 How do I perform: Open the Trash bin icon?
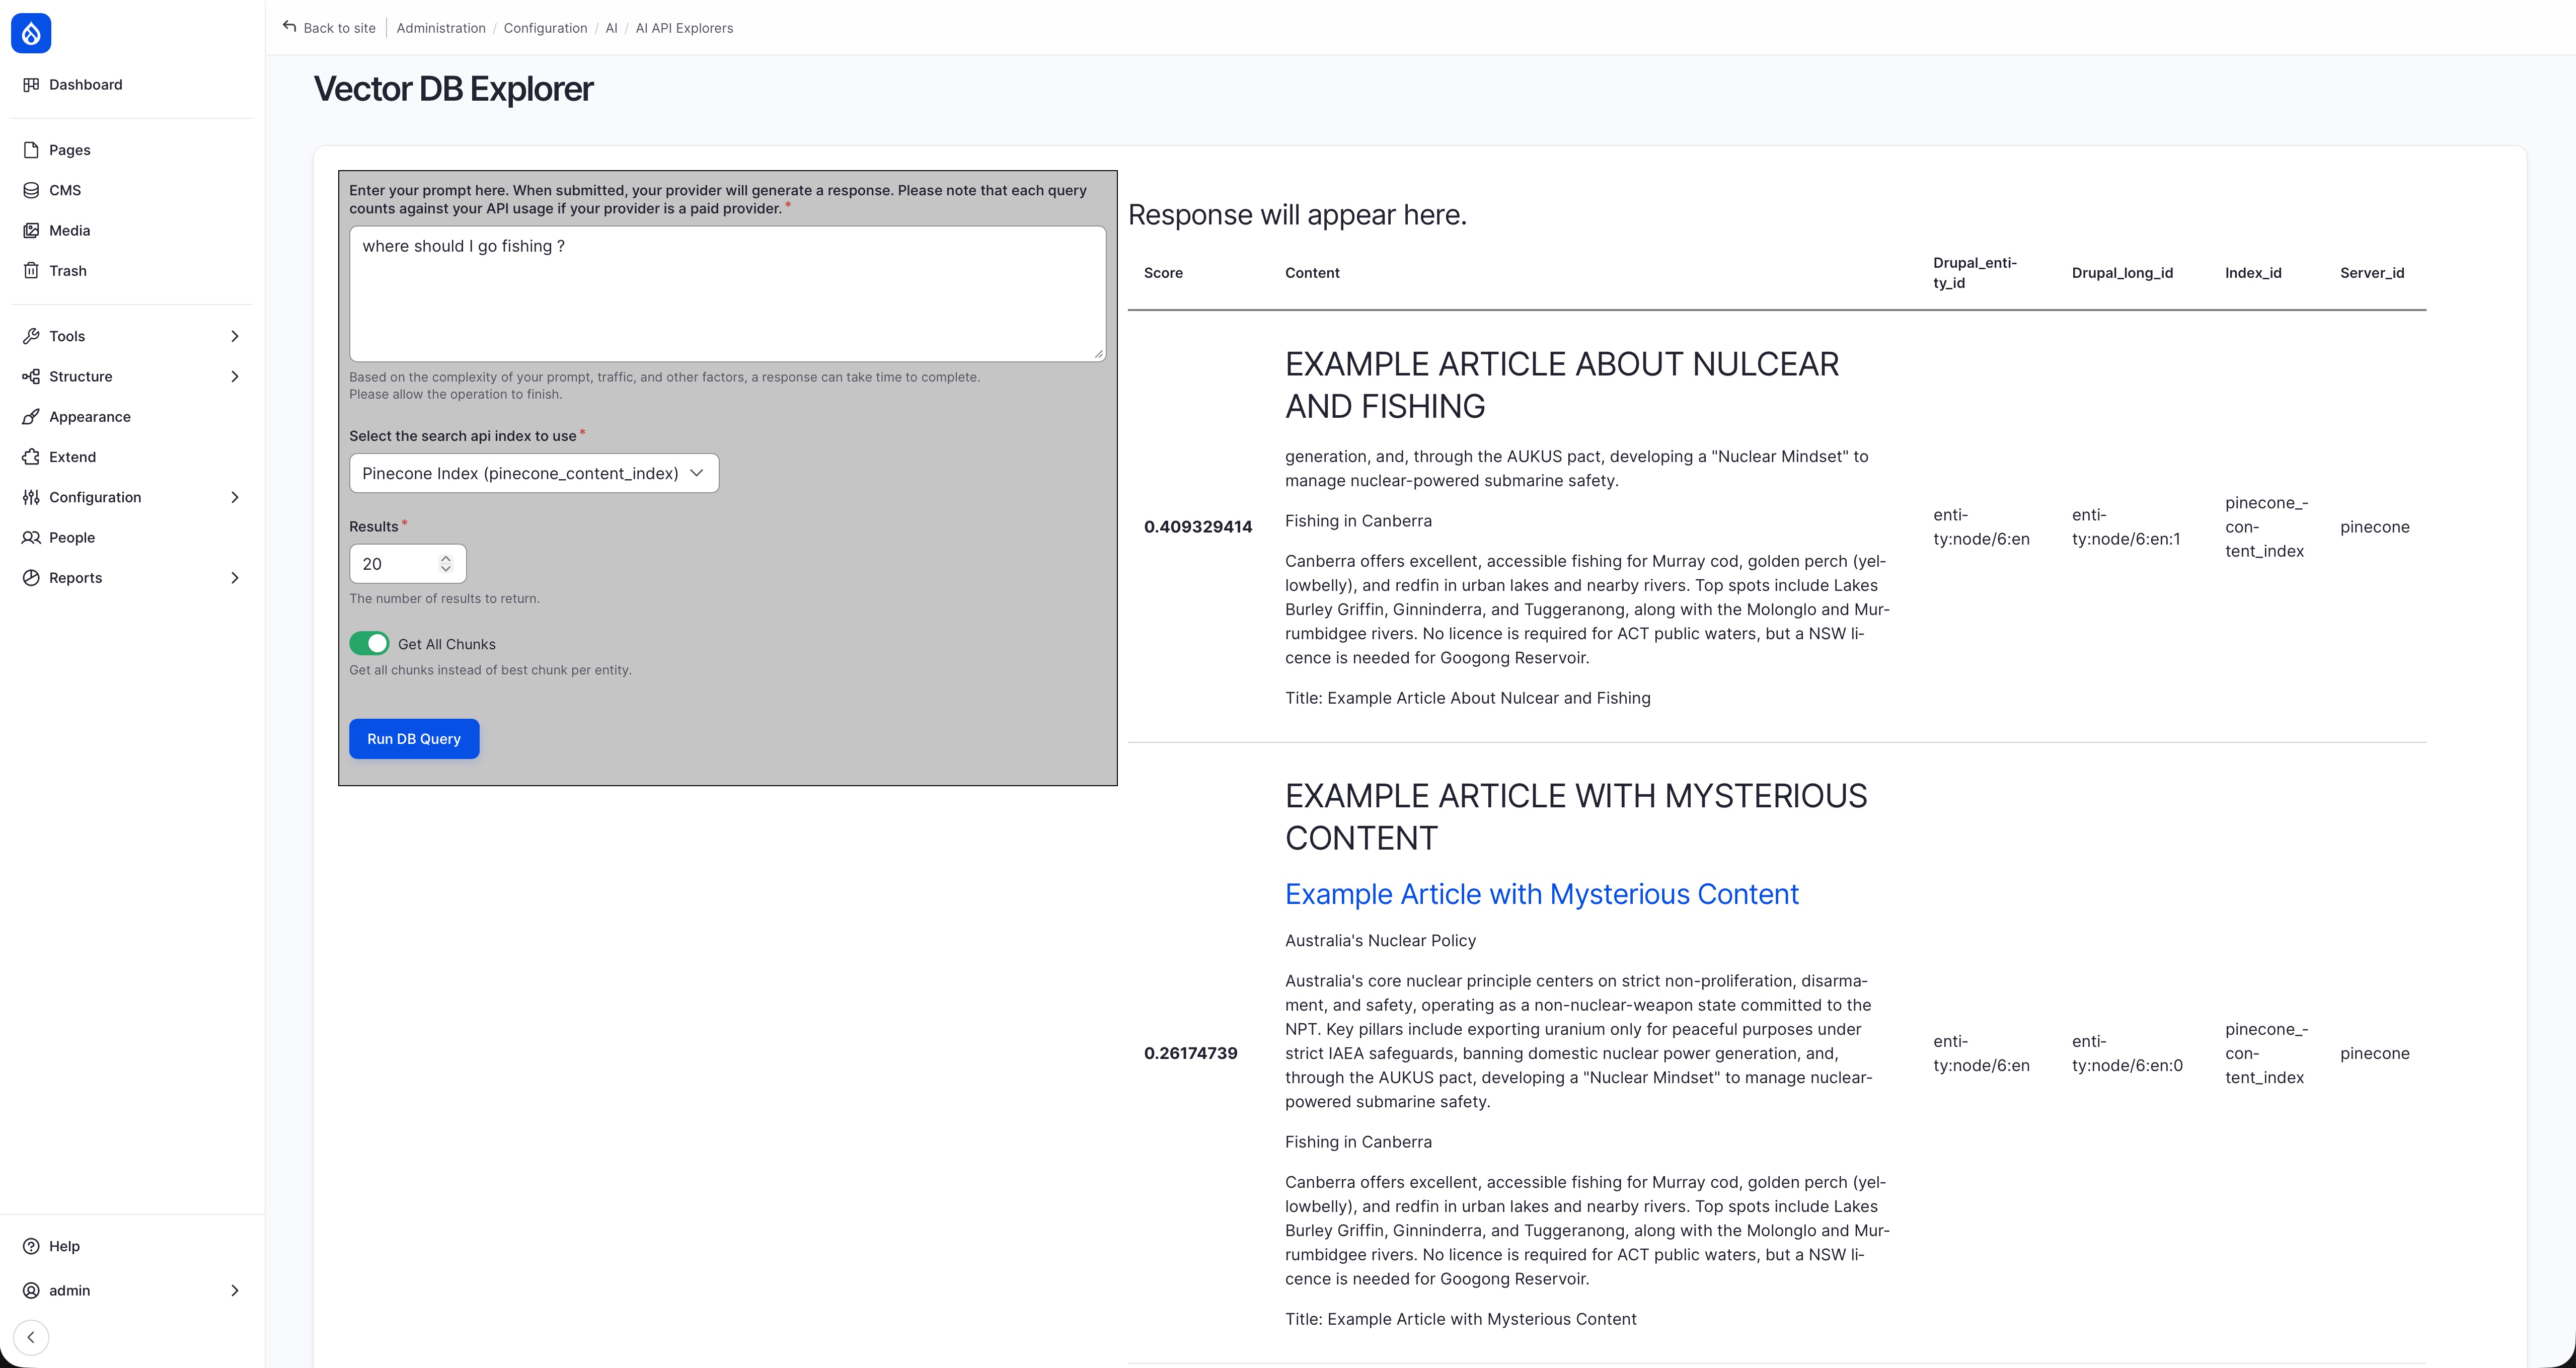[31, 271]
